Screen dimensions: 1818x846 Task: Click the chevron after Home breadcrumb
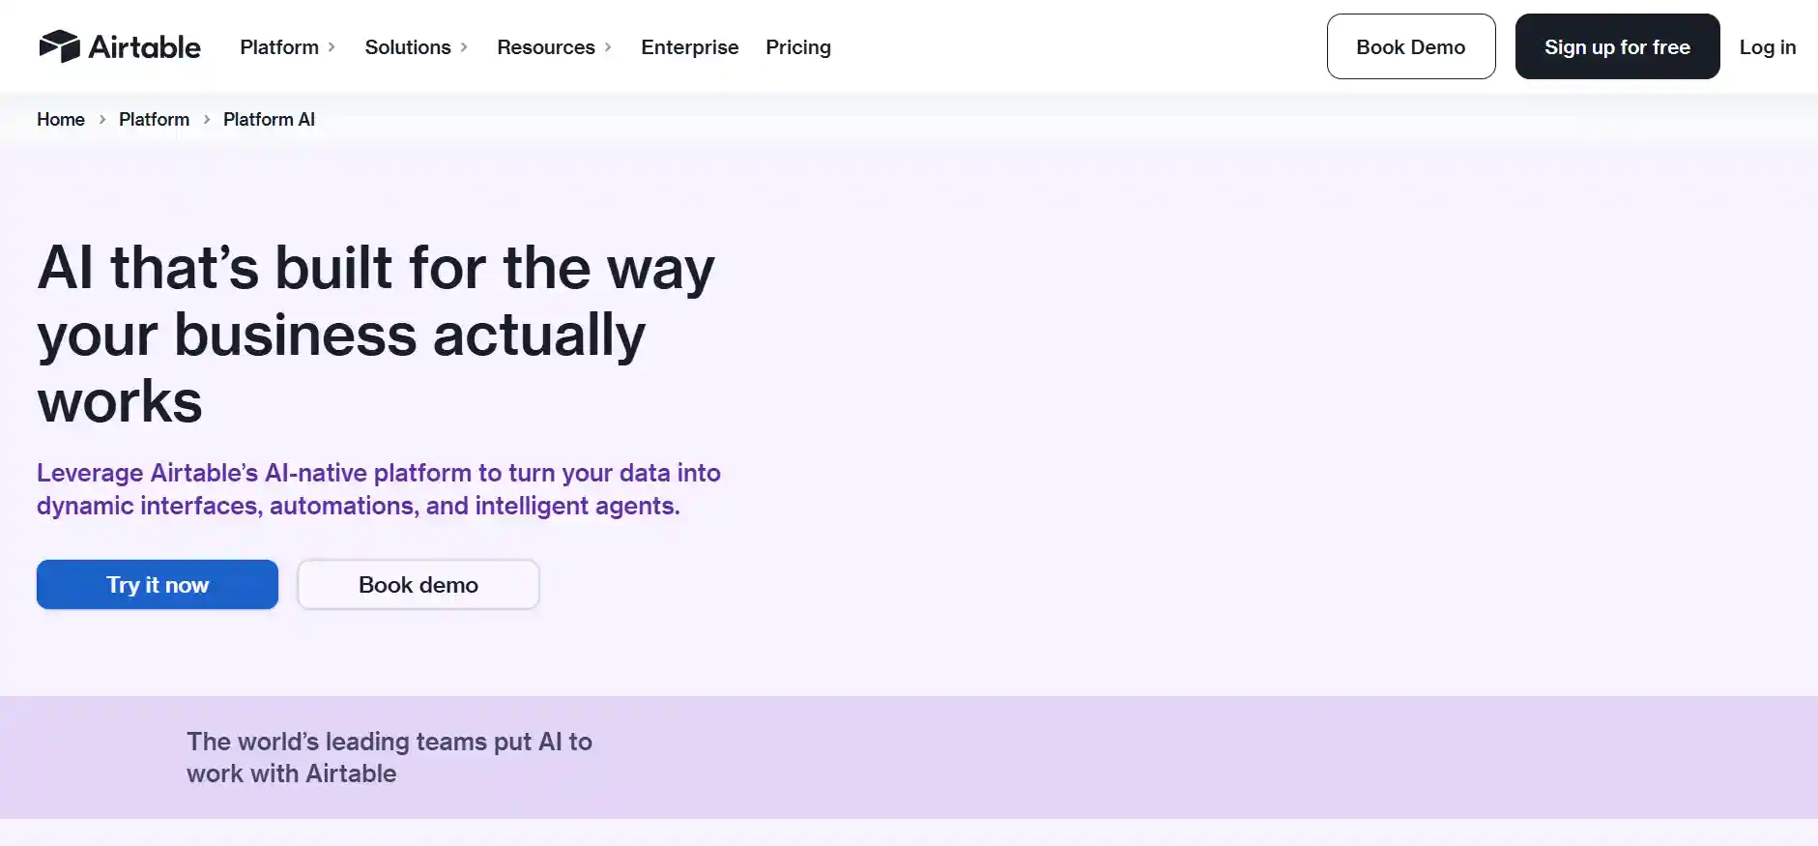tap(101, 119)
